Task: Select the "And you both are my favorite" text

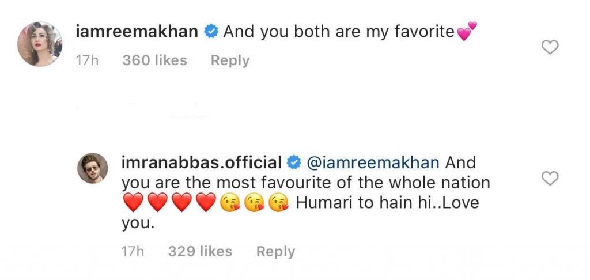Action: [339, 32]
